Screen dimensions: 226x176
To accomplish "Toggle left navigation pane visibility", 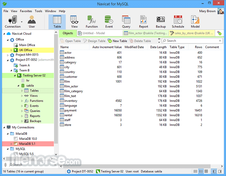I will (214, 171).
